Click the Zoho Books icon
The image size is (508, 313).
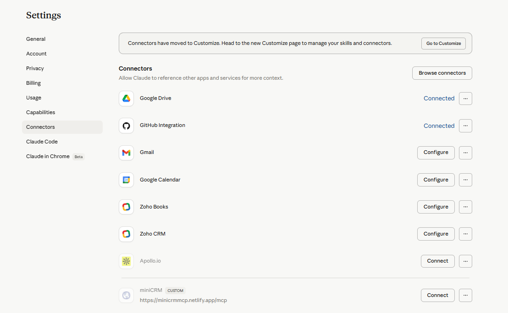(x=126, y=207)
